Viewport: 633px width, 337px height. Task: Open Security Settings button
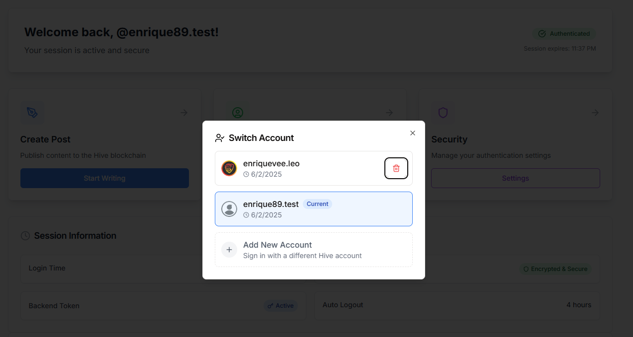point(516,178)
